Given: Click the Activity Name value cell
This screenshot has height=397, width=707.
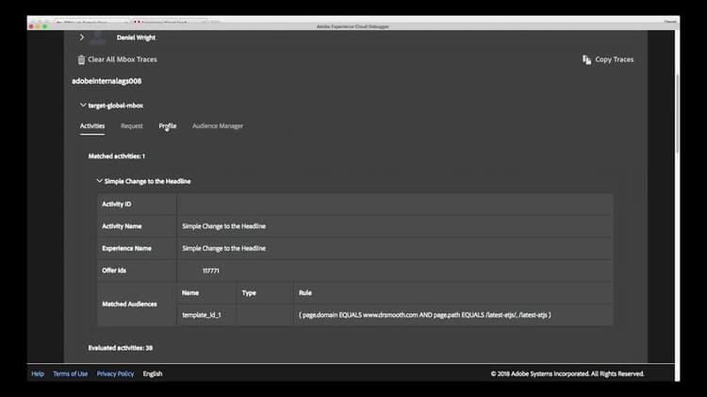Looking at the screenshot, I should (395, 226).
